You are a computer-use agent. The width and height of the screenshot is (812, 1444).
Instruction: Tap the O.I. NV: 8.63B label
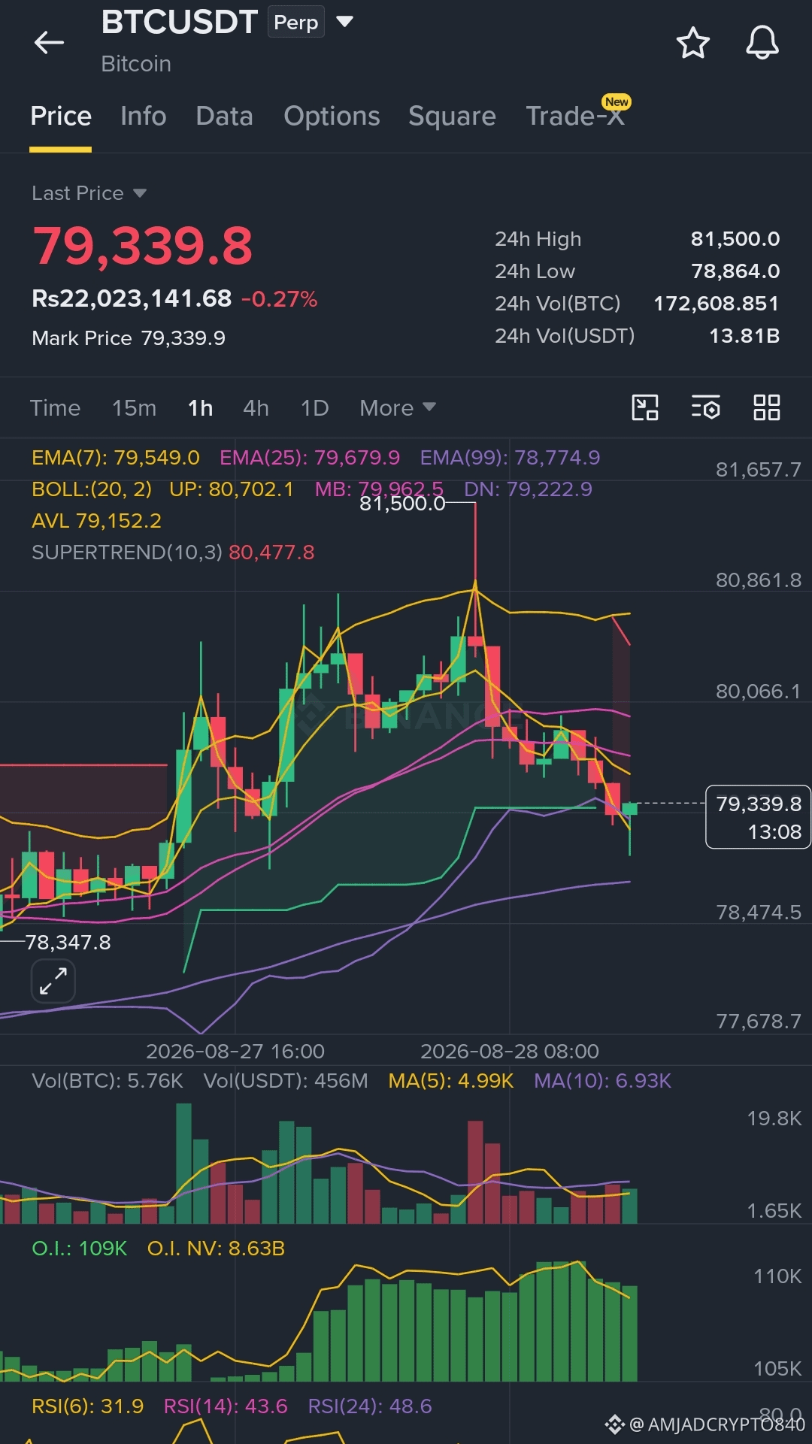pos(216,1249)
